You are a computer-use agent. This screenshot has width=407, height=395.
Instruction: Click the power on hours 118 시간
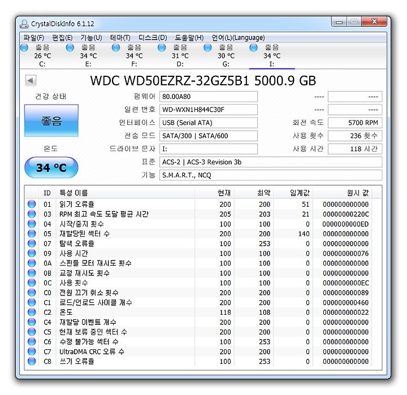[x=355, y=149]
